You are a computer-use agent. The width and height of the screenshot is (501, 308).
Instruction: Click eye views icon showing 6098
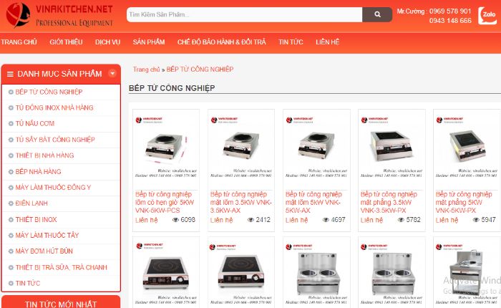point(175,220)
